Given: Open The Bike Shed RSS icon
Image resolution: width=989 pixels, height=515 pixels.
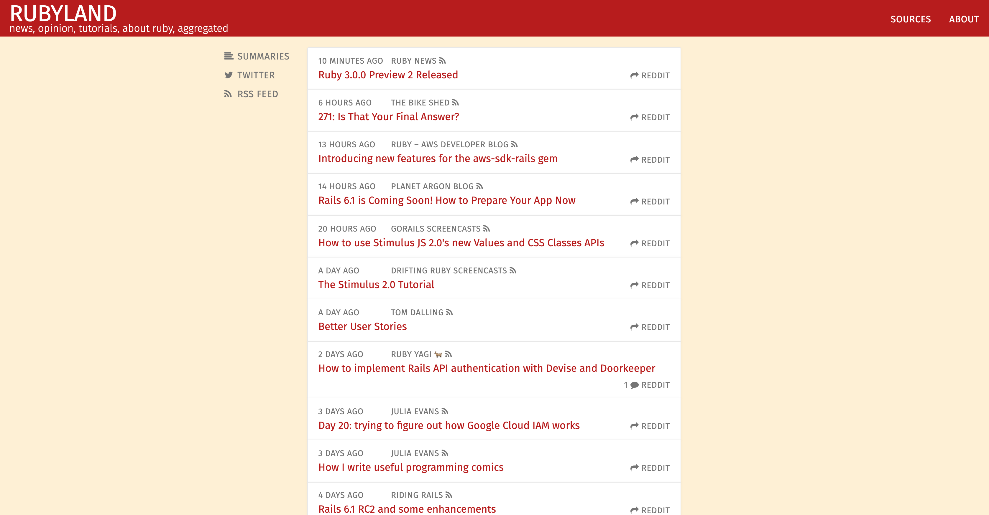Looking at the screenshot, I should coord(455,103).
